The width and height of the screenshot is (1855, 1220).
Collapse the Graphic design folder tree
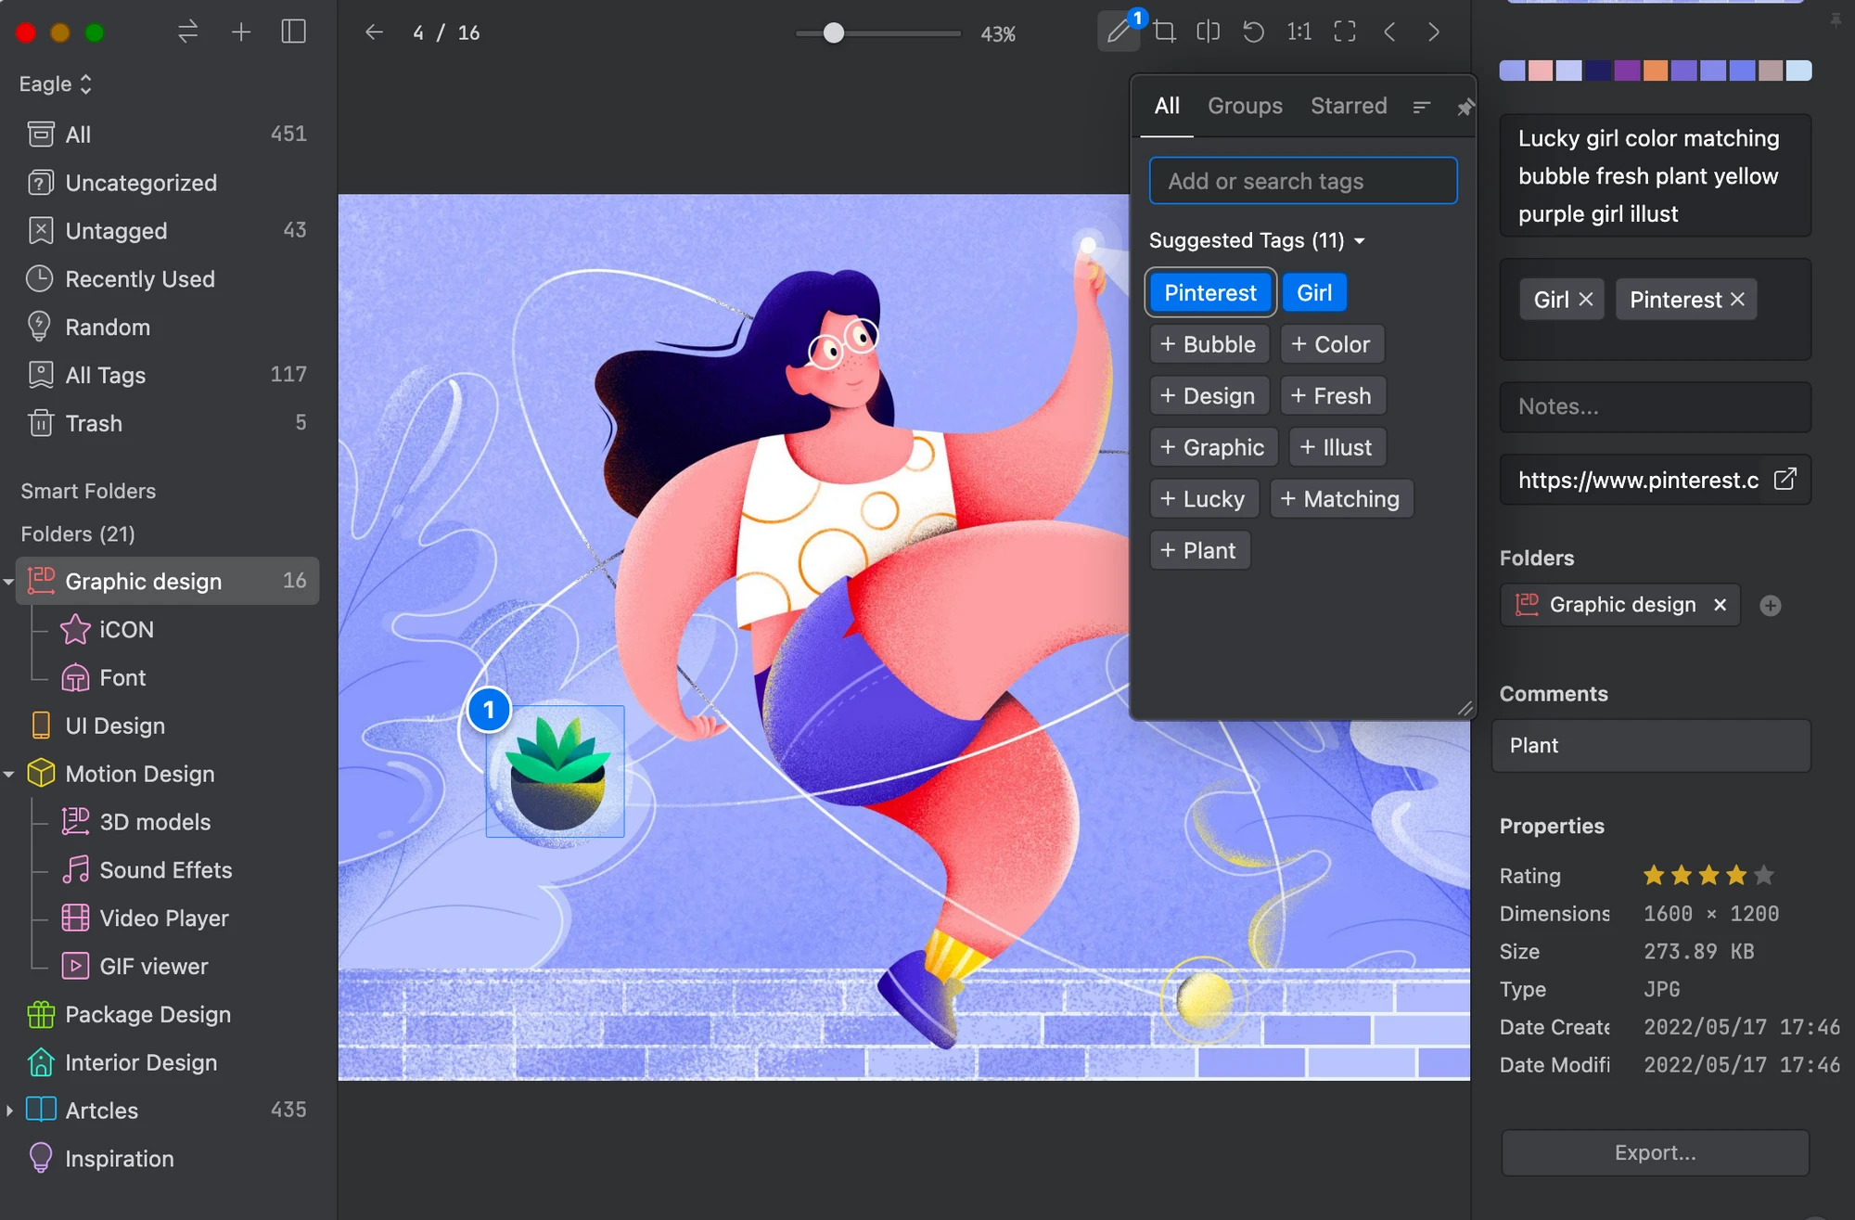point(8,582)
